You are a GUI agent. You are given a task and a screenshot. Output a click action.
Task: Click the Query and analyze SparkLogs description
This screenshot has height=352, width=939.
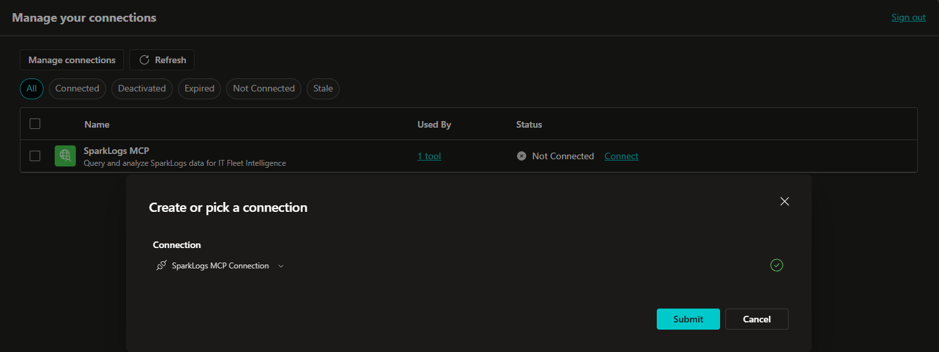coord(185,163)
